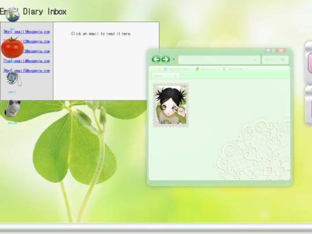Image resolution: width=312 pixels, height=234 pixels.
Task: Open the [Wed] email5@example.com message
Action: point(27,70)
